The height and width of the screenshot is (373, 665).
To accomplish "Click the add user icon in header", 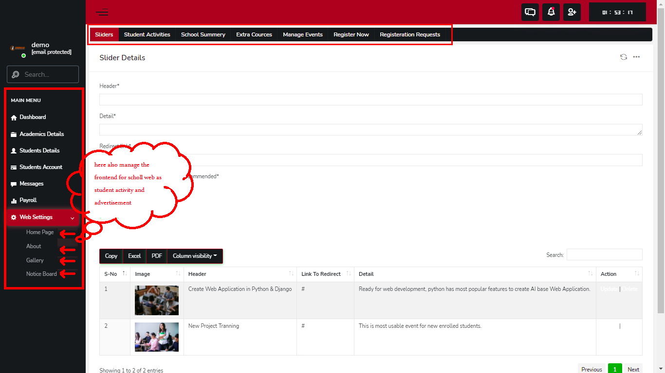I will [x=572, y=12].
